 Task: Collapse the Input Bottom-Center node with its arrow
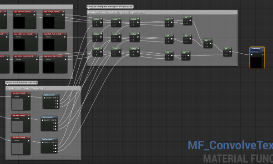click(37, 56)
